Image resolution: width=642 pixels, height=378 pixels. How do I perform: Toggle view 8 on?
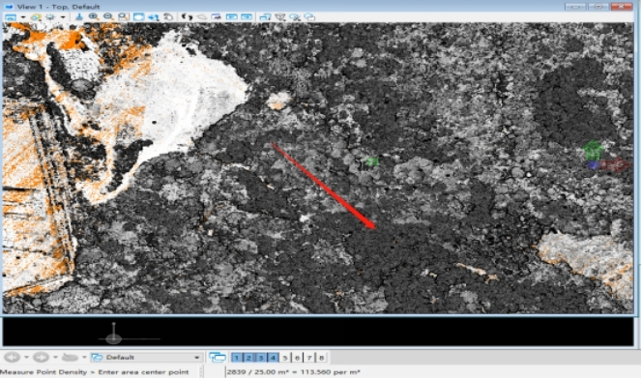click(321, 358)
